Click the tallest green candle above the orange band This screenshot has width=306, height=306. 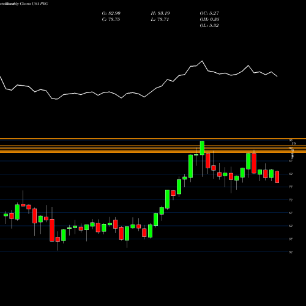coord(202,148)
